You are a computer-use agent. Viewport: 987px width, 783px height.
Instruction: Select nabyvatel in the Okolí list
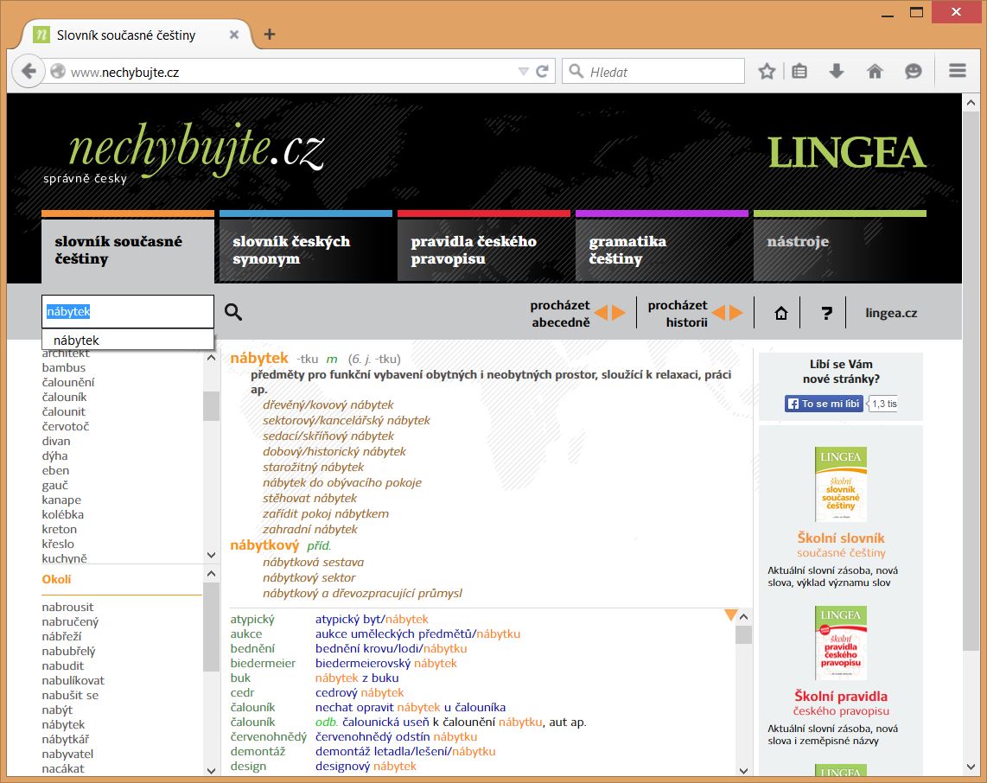pos(67,754)
